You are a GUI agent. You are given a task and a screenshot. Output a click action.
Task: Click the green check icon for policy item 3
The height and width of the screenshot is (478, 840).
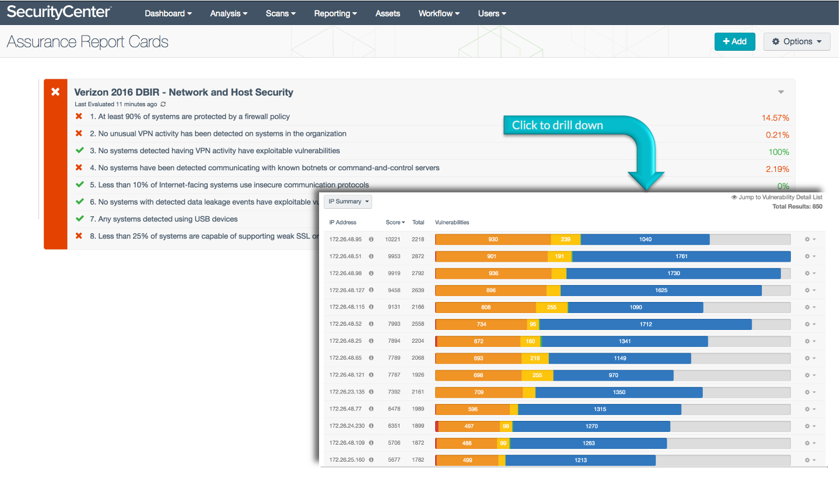[x=79, y=150]
